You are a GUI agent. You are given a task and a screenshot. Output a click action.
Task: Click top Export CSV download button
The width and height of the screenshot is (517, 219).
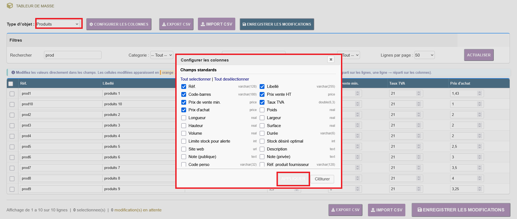pos(176,24)
